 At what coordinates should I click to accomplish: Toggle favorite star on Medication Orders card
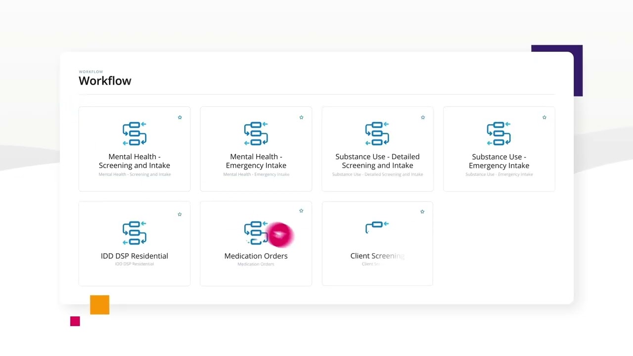click(301, 211)
